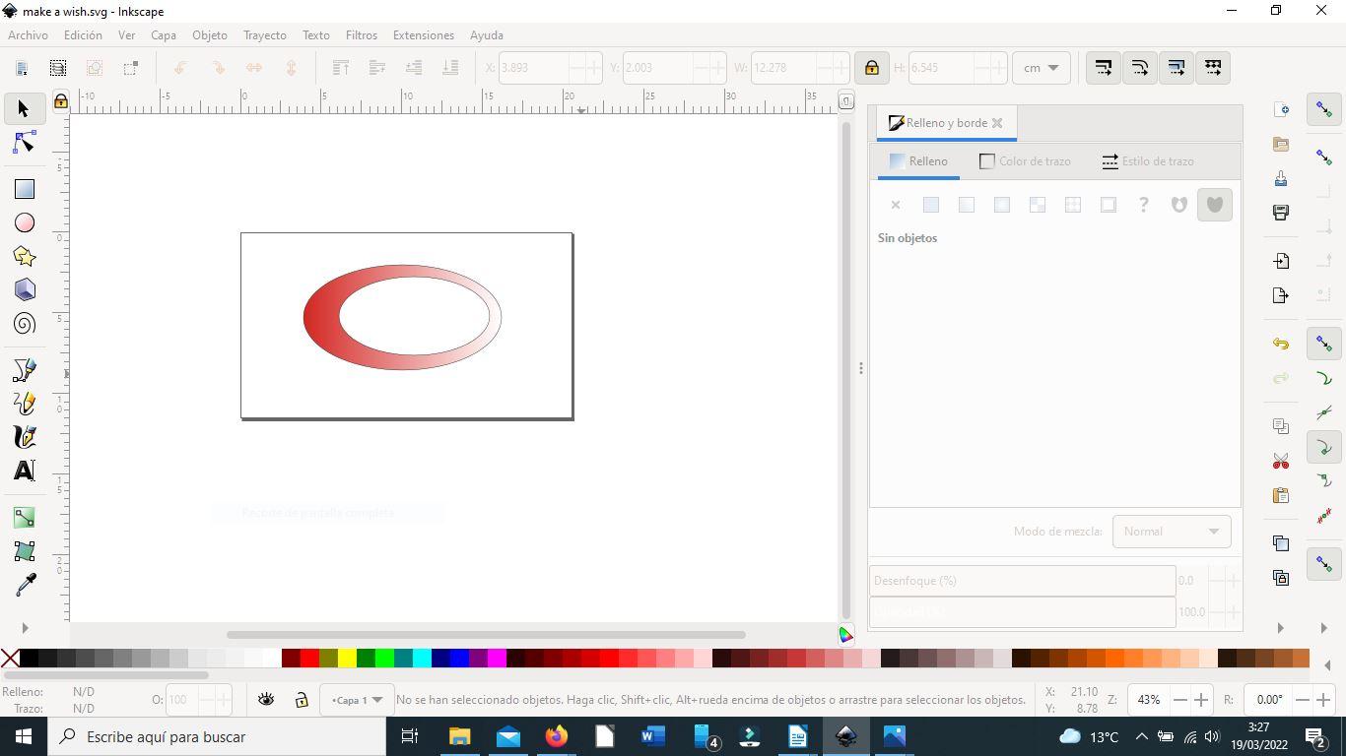The image size is (1346, 756).
Task: Select the Rectangle tool
Action: [24, 189]
